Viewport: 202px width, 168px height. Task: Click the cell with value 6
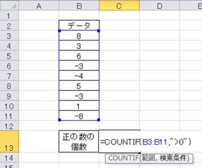point(79,56)
